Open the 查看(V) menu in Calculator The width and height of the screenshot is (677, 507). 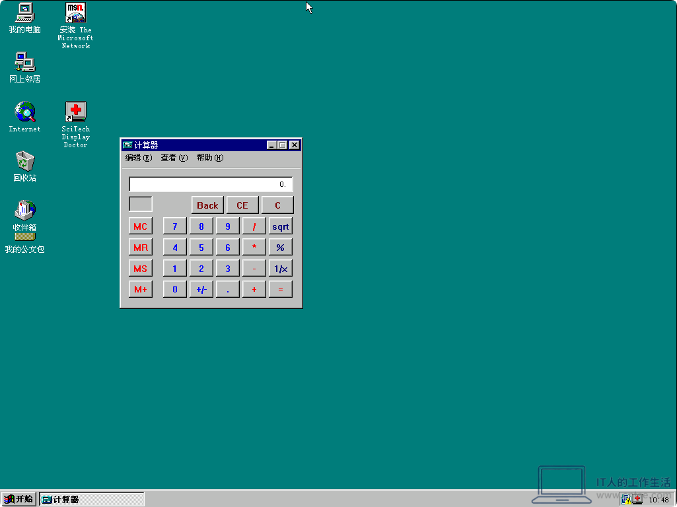[x=174, y=158]
